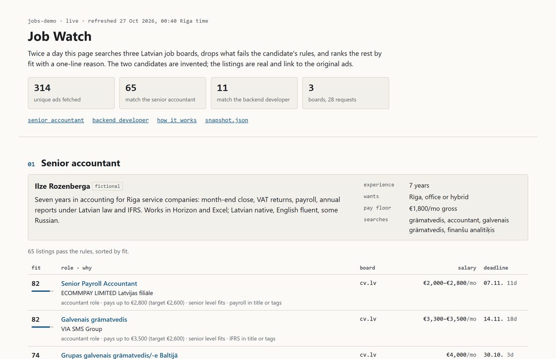Open the how it works link
This screenshot has width=556, height=359.
[177, 120]
